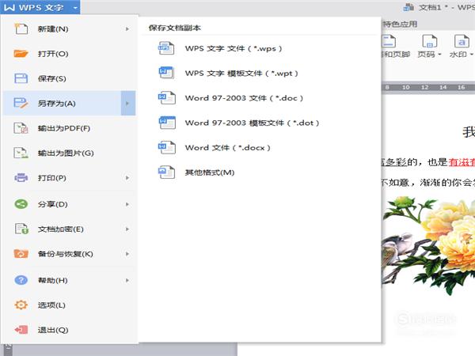Click the Save disk icon
The height and width of the screenshot is (356, 475).
pos(21,78)
